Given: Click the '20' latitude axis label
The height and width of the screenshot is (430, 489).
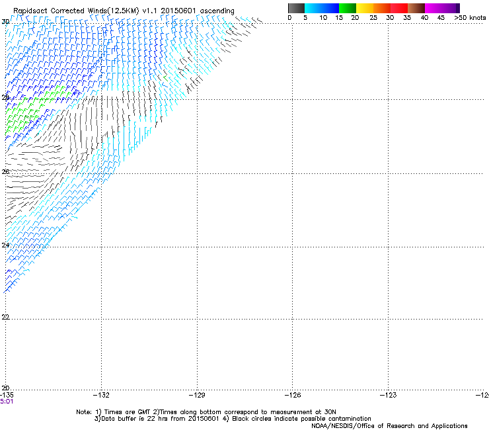Looking at the screenshot, I should coord(5,388).
